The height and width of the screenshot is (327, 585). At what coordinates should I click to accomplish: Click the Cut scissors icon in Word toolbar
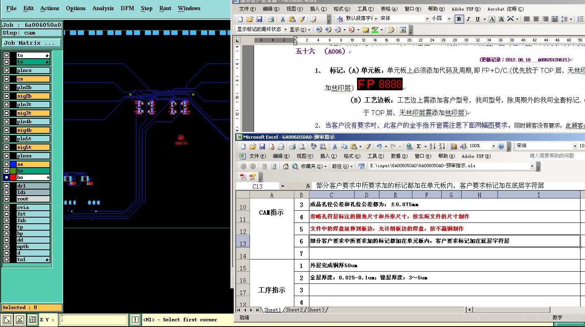click(282, 19)
